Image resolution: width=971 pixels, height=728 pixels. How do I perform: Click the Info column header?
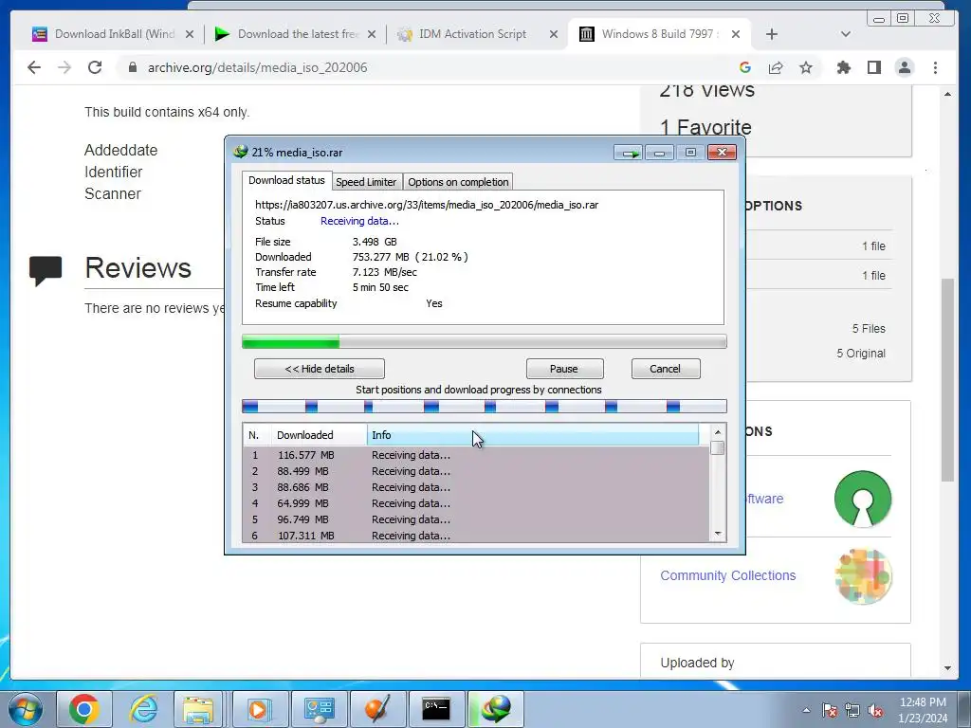pyautogui.click(x=533, y=435)
